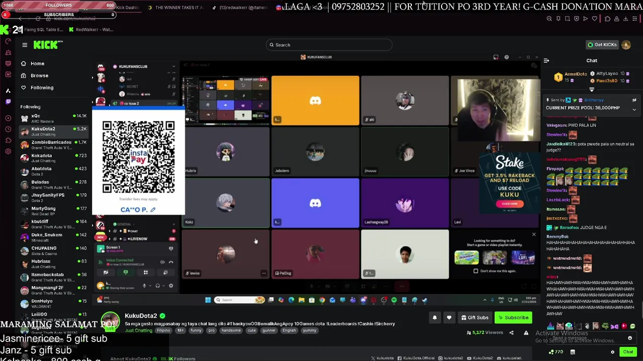Open Abatdota channel in Following list

pos(53,171)
